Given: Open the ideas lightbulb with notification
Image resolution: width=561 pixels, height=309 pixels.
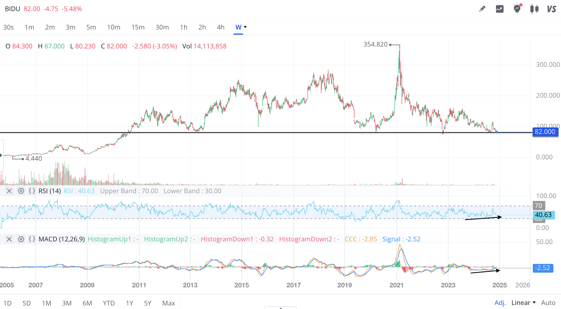Looking at the screenshot, I should click(x=517, y=8).
